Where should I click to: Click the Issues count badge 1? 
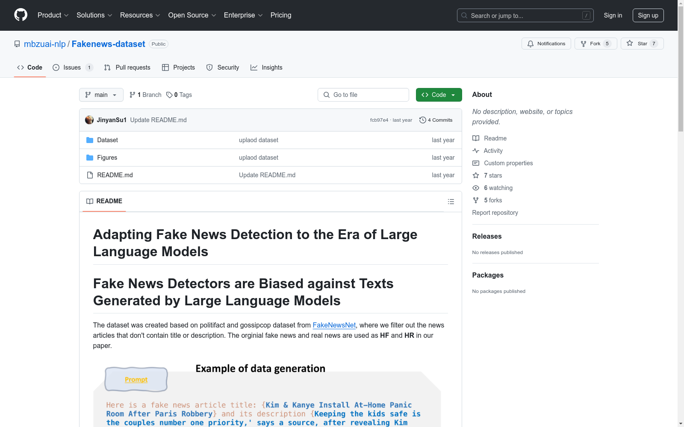[x=89, y=67]
